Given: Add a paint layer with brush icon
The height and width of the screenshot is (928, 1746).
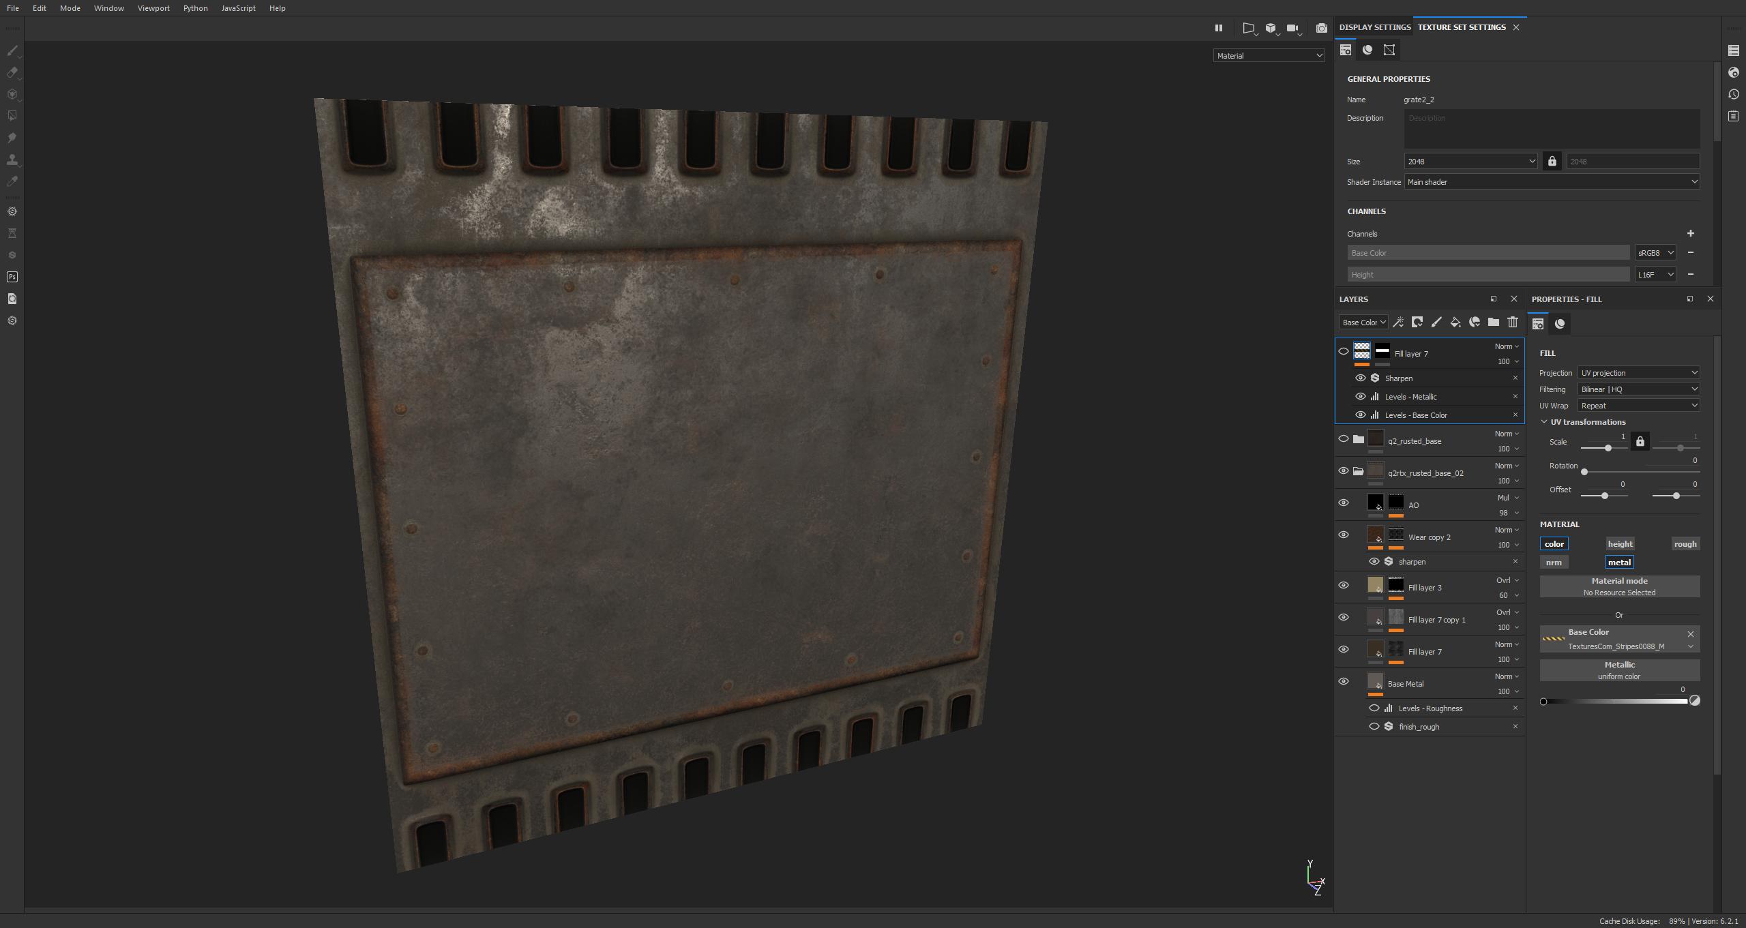Looking at the screenshot, I should click(x=1436, y=323).
